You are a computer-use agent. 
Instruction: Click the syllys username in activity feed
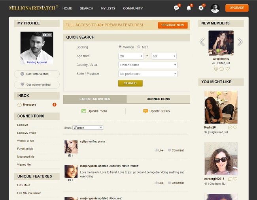point(84,142)
